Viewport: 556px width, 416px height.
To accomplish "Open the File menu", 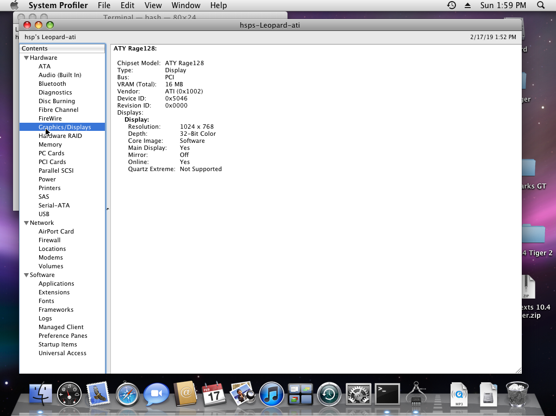I will click(x=104, y=5).
